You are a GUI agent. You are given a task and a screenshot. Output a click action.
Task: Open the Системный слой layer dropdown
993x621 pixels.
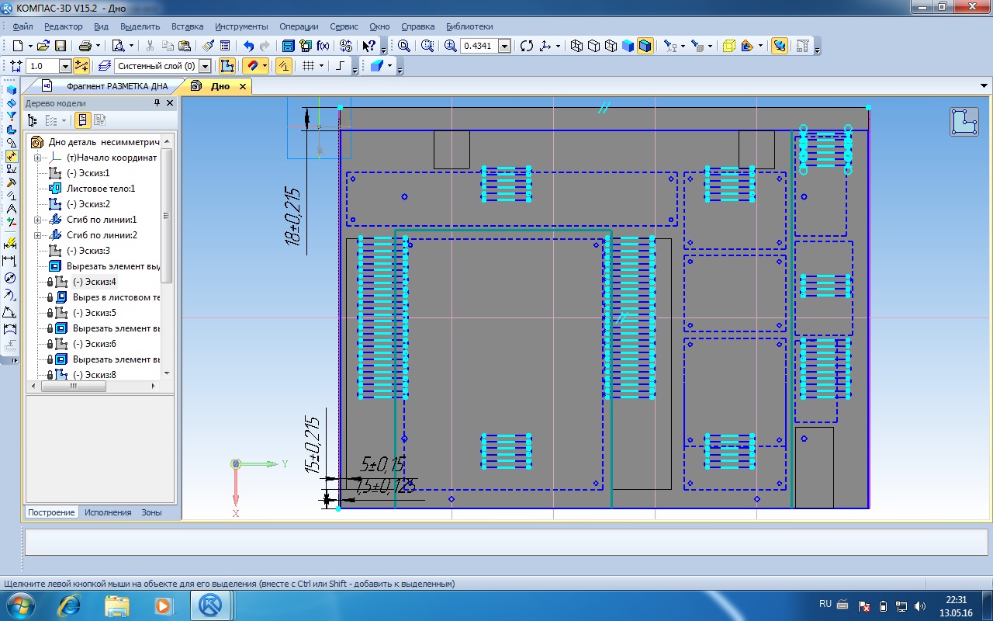(205, 66)
